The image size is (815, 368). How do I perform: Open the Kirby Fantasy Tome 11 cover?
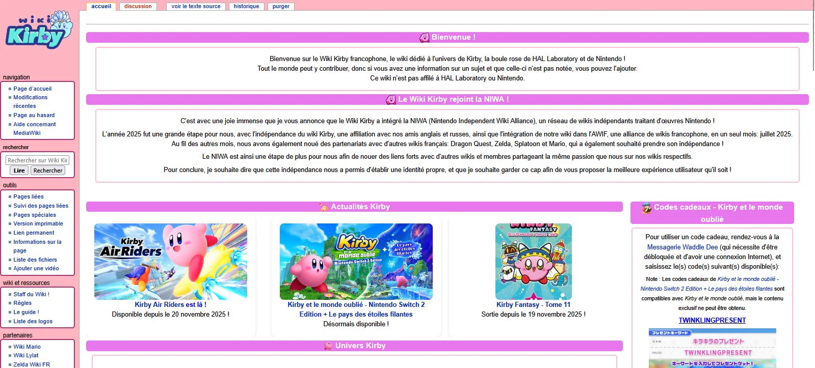[x=534, y=262]
